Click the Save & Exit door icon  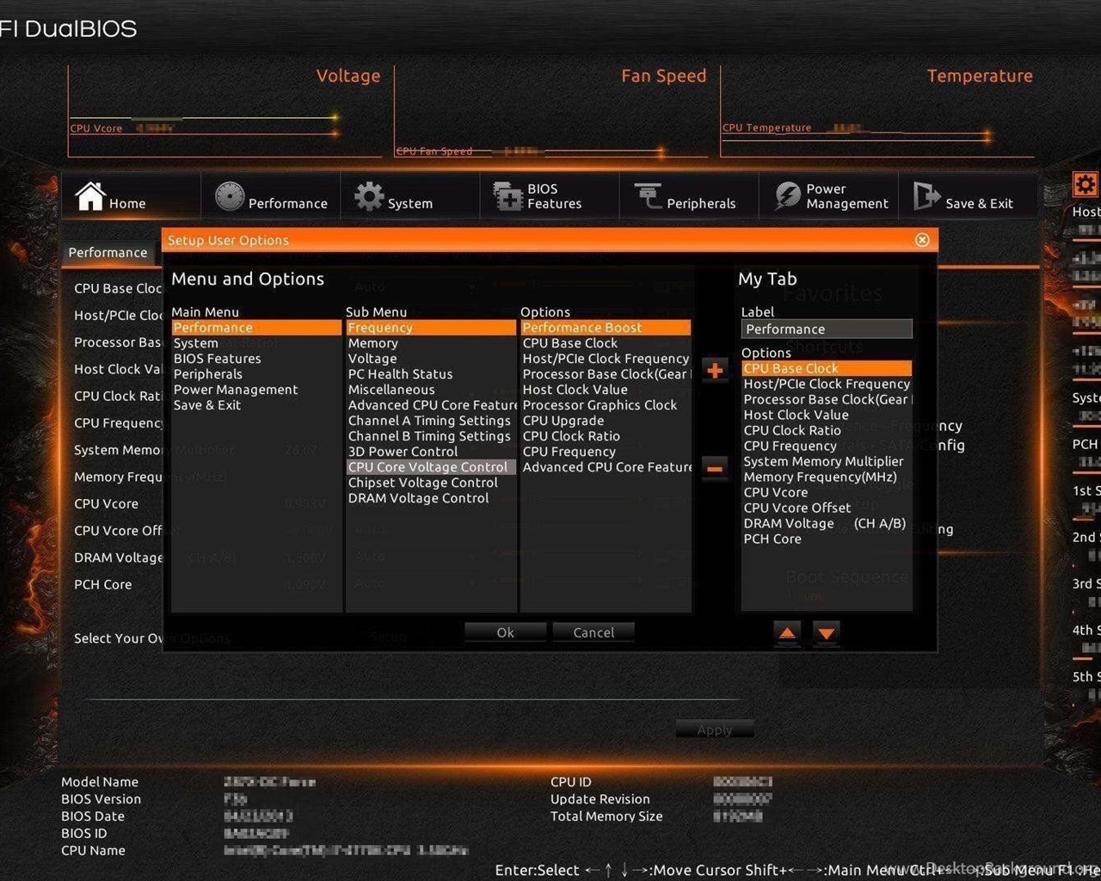point(926,196)
